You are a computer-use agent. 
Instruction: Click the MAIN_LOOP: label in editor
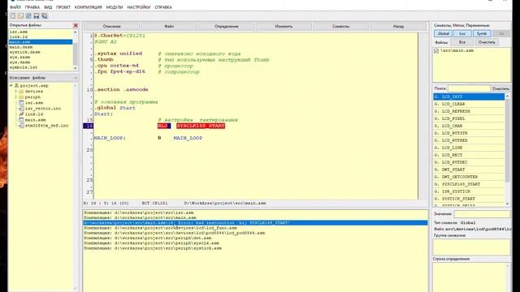coord(110,138)
